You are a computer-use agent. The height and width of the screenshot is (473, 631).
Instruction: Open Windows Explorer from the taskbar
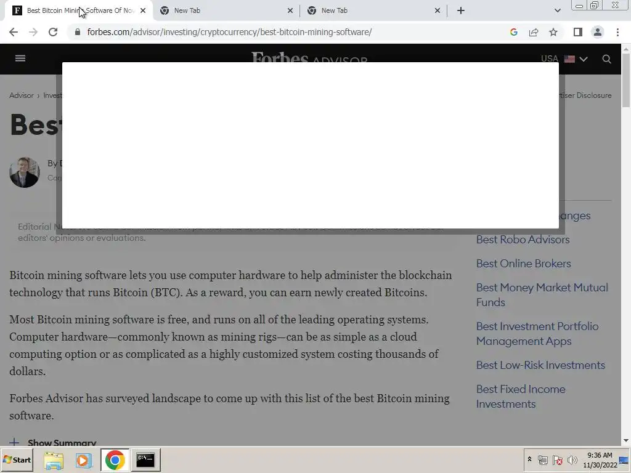click(54, 460)
